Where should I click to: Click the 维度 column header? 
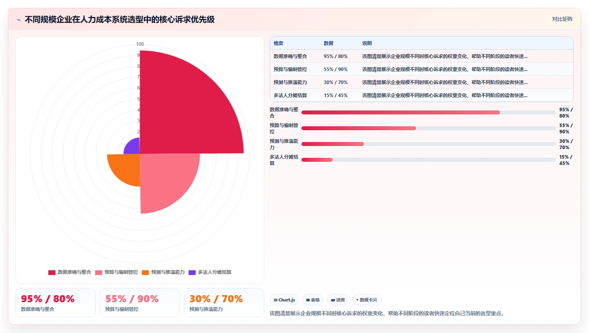point(278,43)
